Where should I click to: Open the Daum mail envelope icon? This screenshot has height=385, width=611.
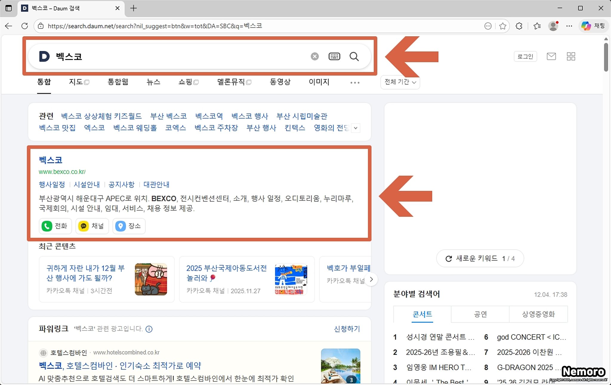coord(551,56)
